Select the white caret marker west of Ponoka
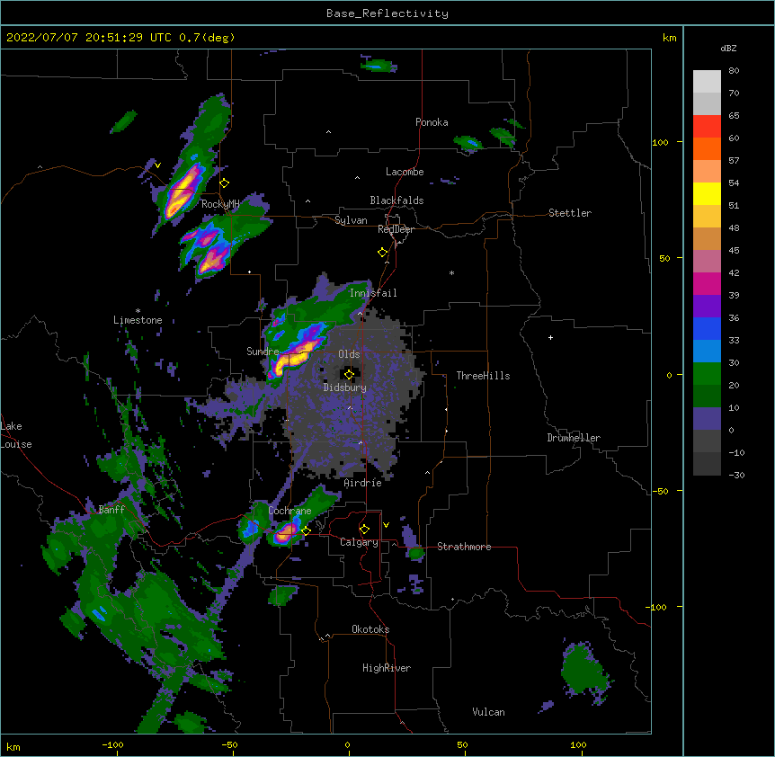 tap(329, 132)
